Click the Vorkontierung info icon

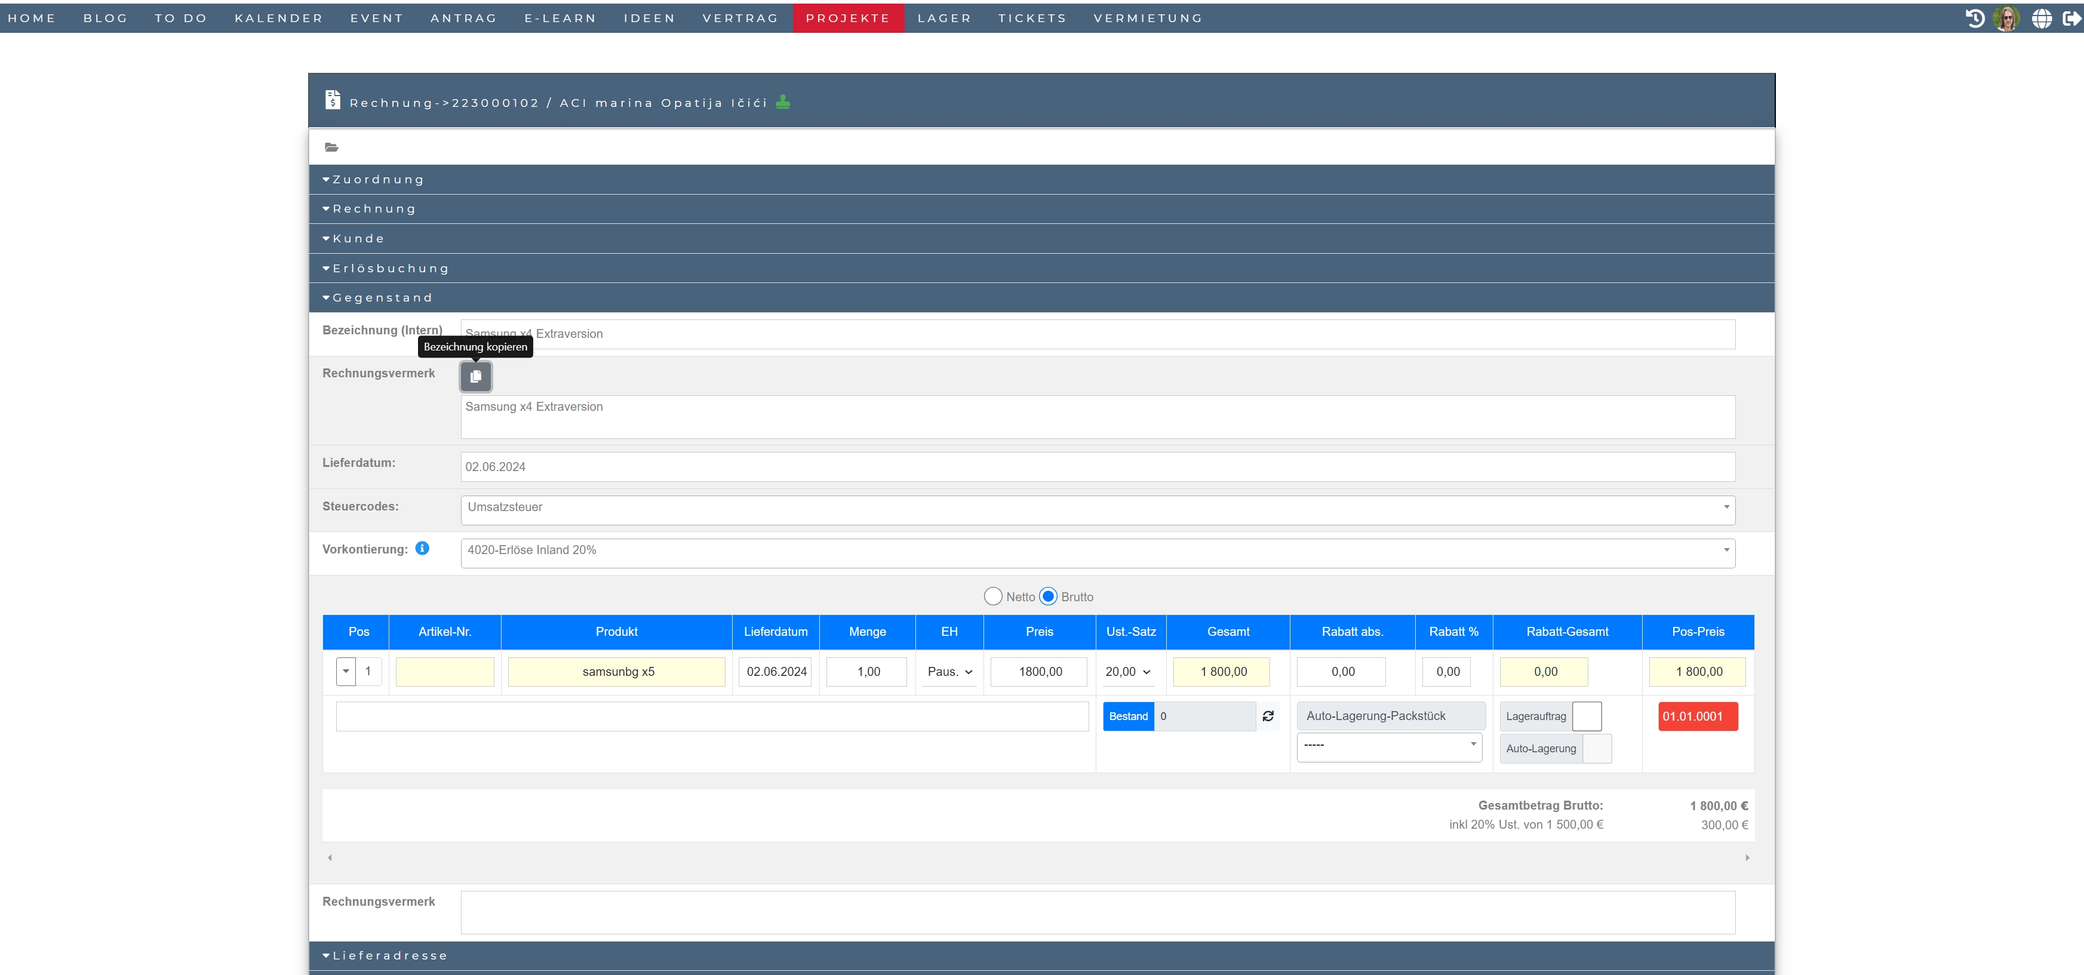(x=422, y=549)
